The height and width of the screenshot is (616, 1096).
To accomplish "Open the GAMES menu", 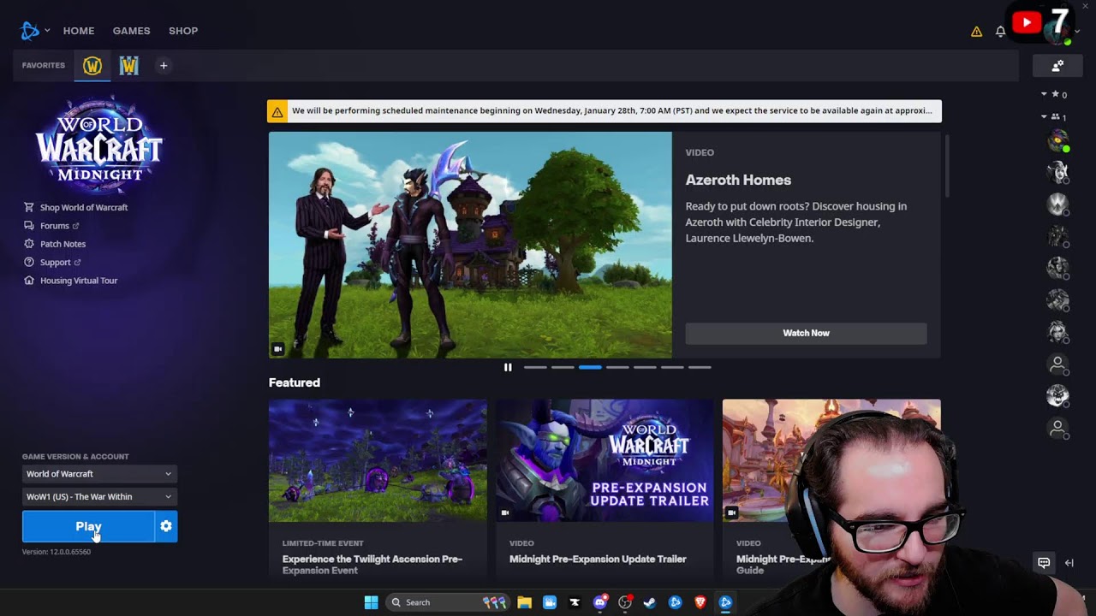I will tap(131, 31).
